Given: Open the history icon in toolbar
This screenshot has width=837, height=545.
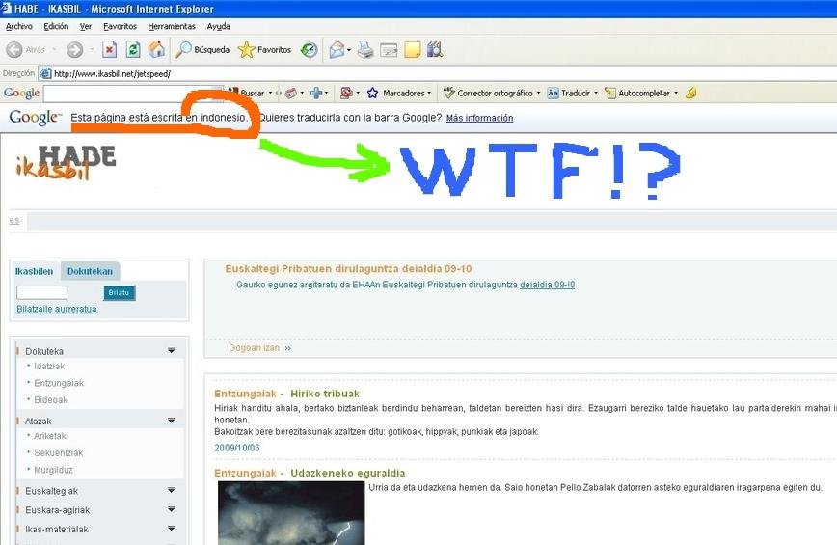Looking at the screenshot, I should [310, 49].
